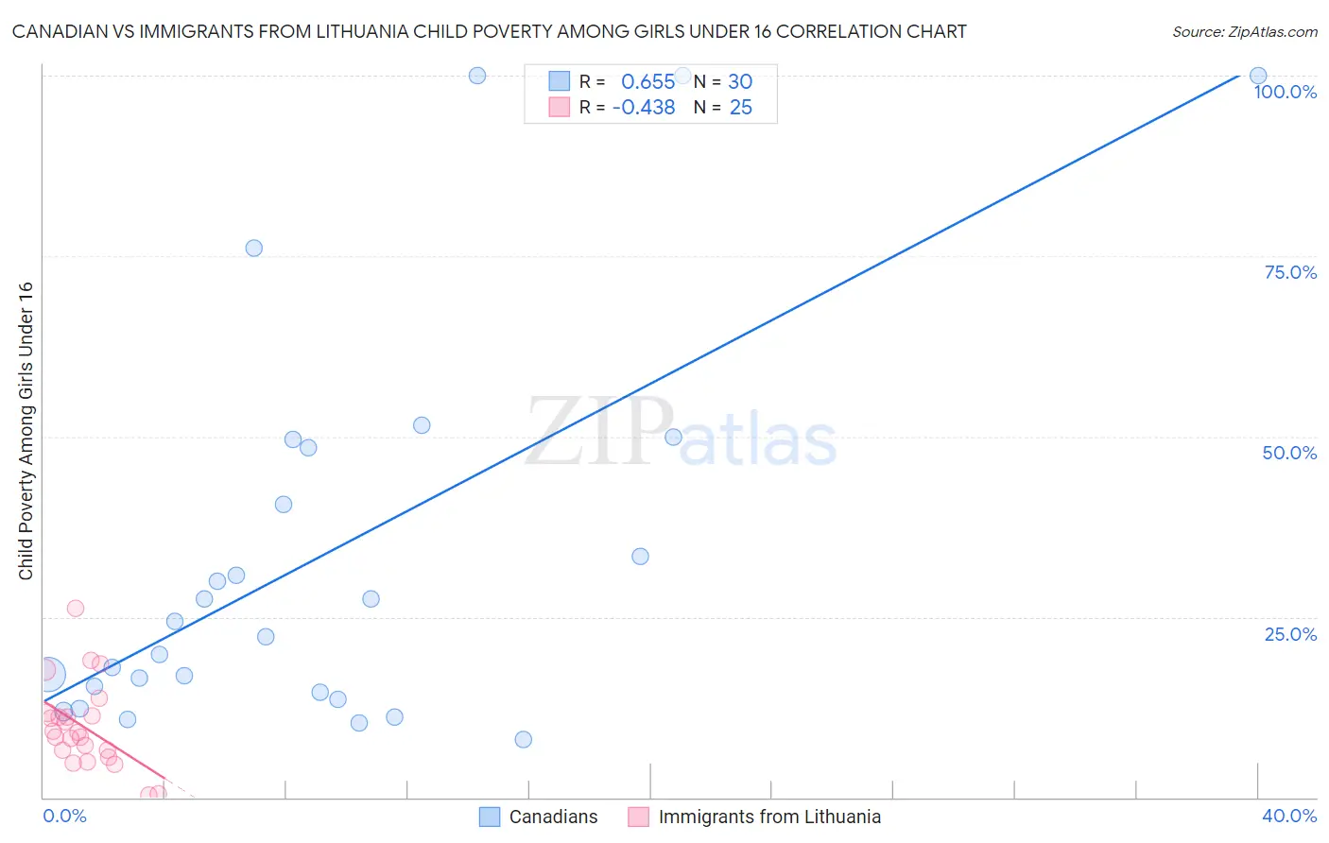Click the topmost pink data point near 26%
This screenshot has height=843, width=1329.
76,609
